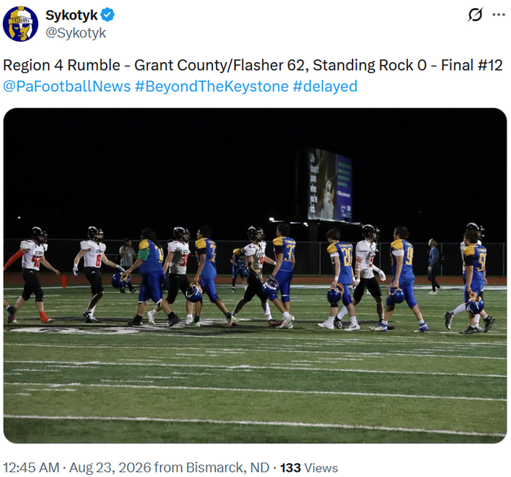
Task: Click player number 8 in white jersey
Action: click(x=92, y=274)
